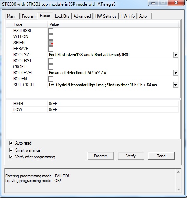Tick the RSTDISBL fuse checkbox
Screen dimensions: 187x198
pyautogui.click(x=51, y=31)
